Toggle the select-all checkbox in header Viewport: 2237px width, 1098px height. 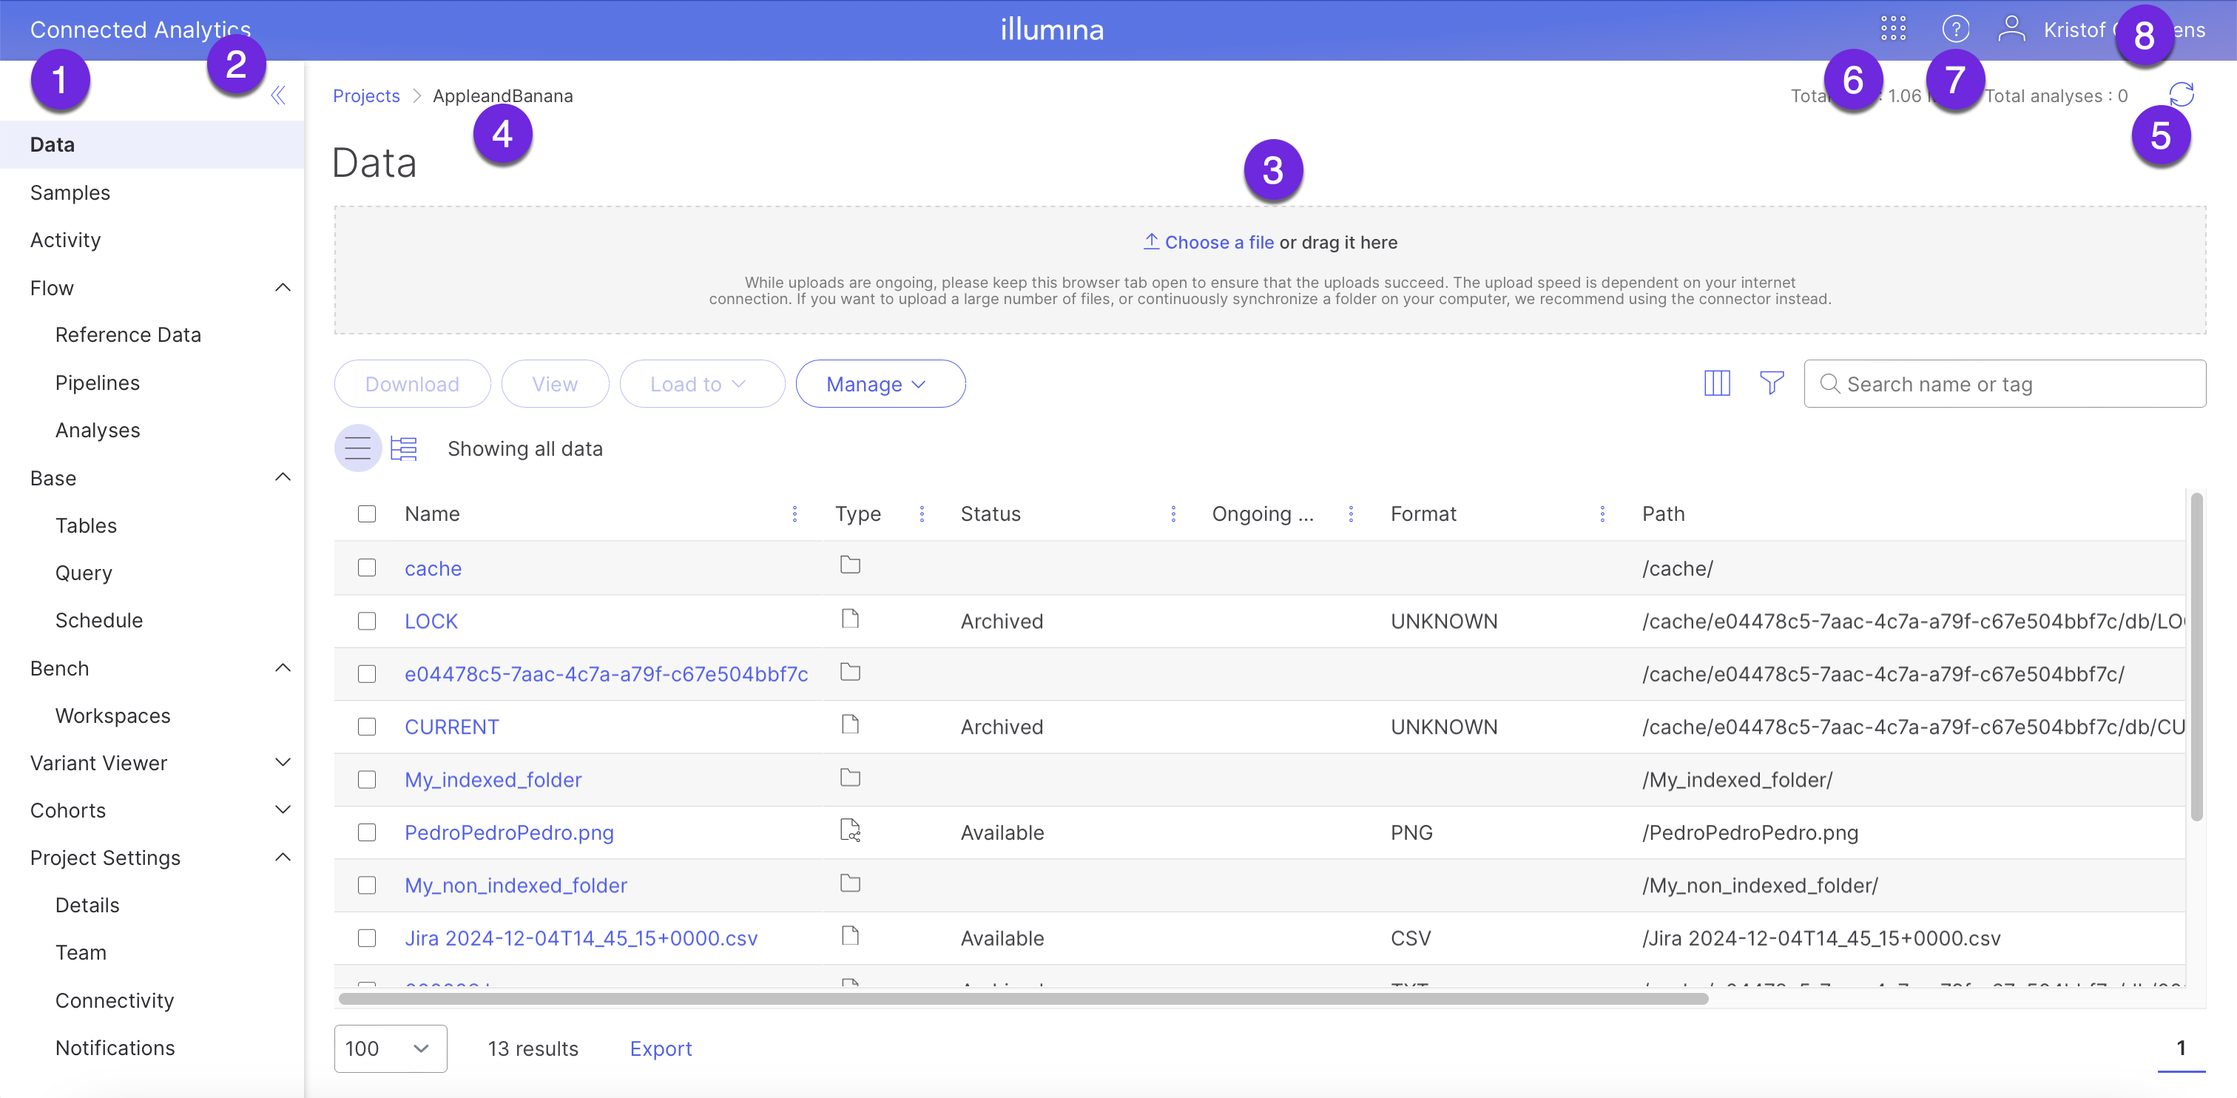(366, 514)
